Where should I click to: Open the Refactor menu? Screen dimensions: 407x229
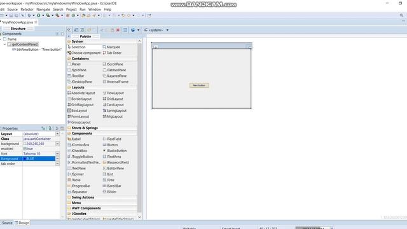(x=27, y=10)
